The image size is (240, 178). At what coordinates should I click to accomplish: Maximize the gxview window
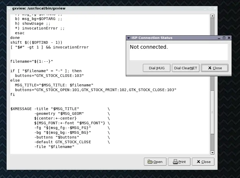click(210, 8)
